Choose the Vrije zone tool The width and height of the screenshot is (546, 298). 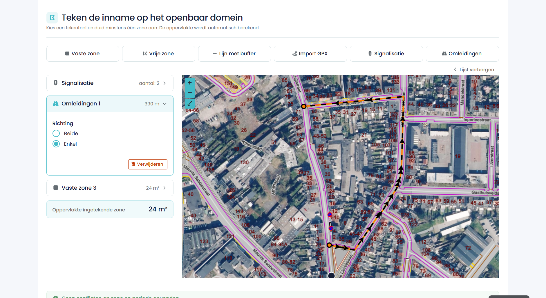click(158, 54)
